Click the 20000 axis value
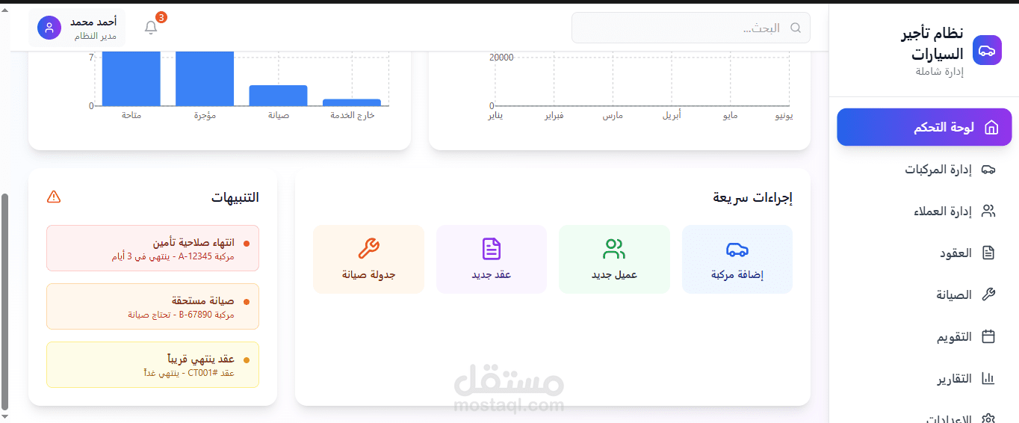Viewport: 1019px width, 423px height. (x=501, y=57)
